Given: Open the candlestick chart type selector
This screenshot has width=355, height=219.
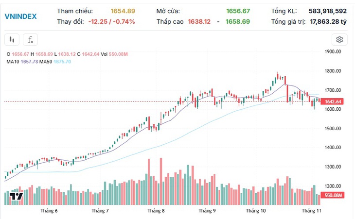Looking at the screenshot, I should [12, 40].
